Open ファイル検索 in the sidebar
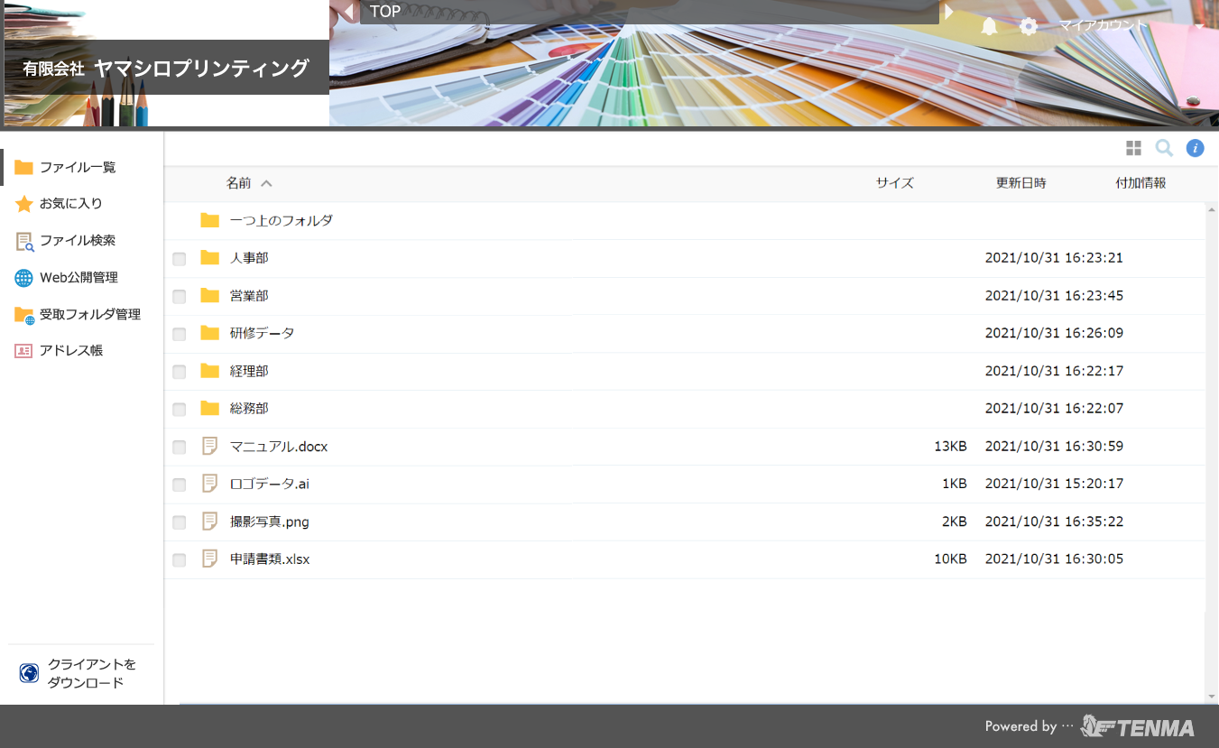 tap(77, 241)
